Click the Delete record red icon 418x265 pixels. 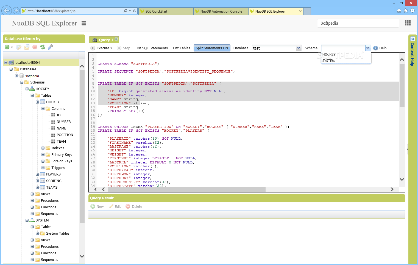pos(128,206)
